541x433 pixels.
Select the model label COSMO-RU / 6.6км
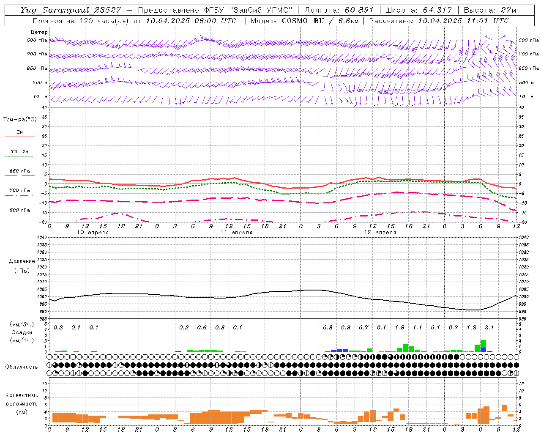coord(320,21)
